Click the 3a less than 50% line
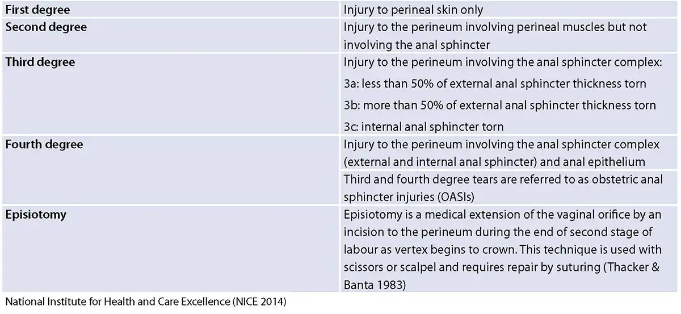681x314 pixels. [x=495, y=83]
